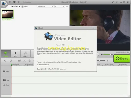The width and height of the screenshot is (131, 98).
Task: Open the Help question mark icon
Action: [x=18, y=2]
